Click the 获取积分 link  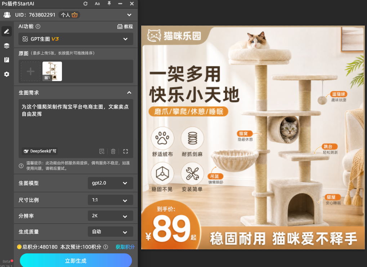tap(125, 247)
